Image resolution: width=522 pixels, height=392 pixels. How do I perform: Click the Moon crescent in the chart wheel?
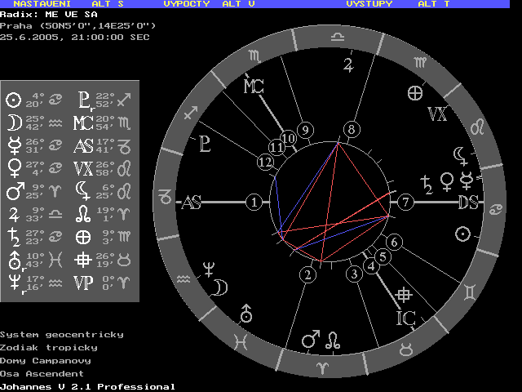220,287
